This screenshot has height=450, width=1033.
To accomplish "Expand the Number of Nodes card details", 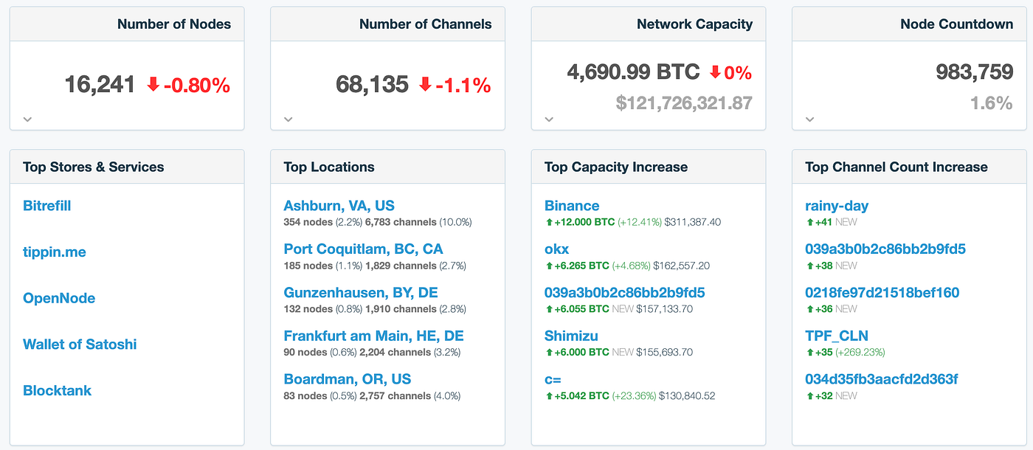I will (x=27, y=119).
